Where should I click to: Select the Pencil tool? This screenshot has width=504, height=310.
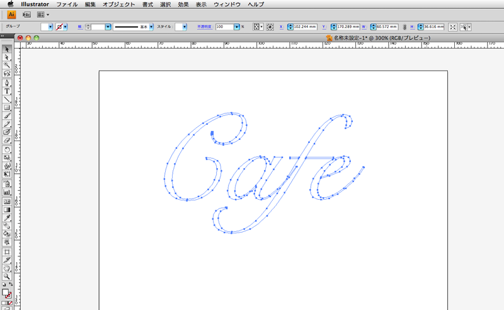[7, 123]
